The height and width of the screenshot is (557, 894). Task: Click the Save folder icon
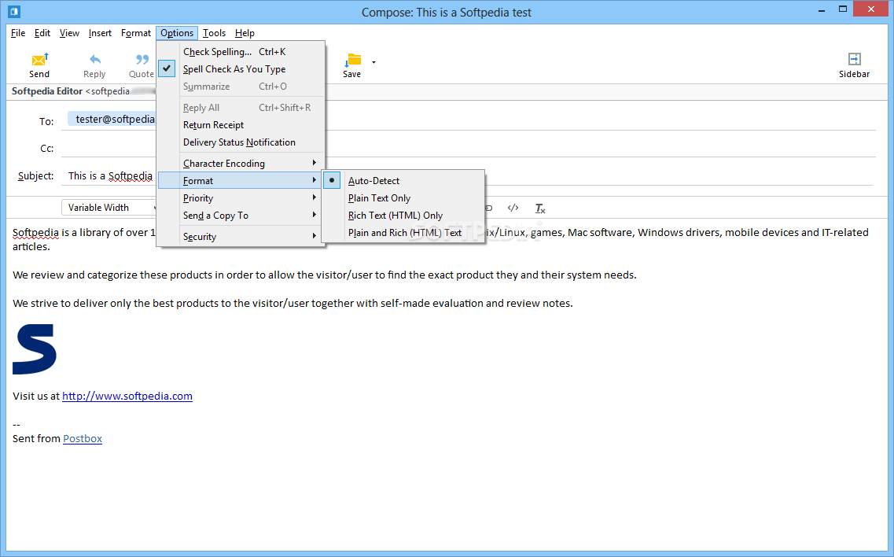point(353,60)
